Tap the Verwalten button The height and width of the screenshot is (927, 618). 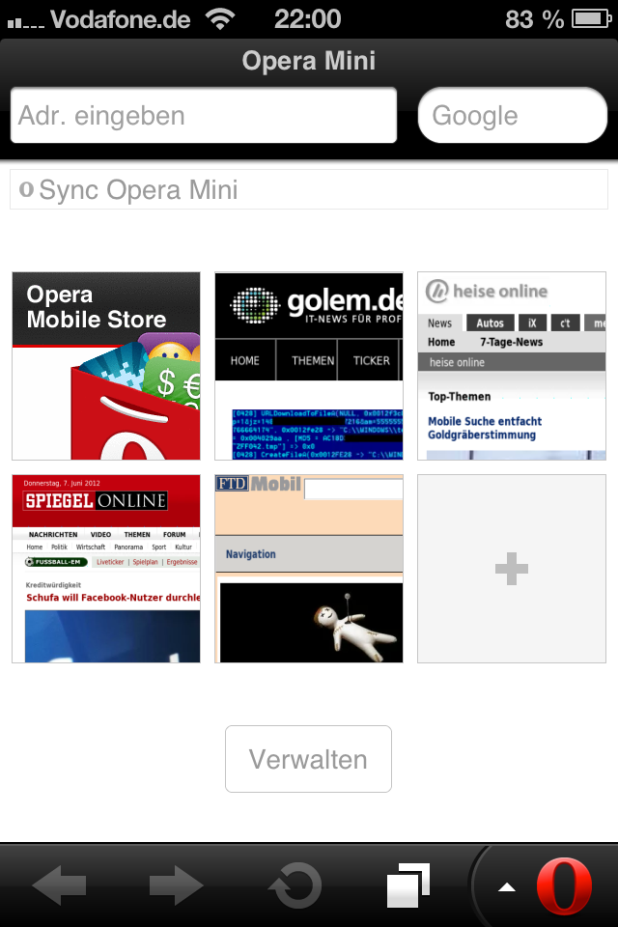click(308, 759)
